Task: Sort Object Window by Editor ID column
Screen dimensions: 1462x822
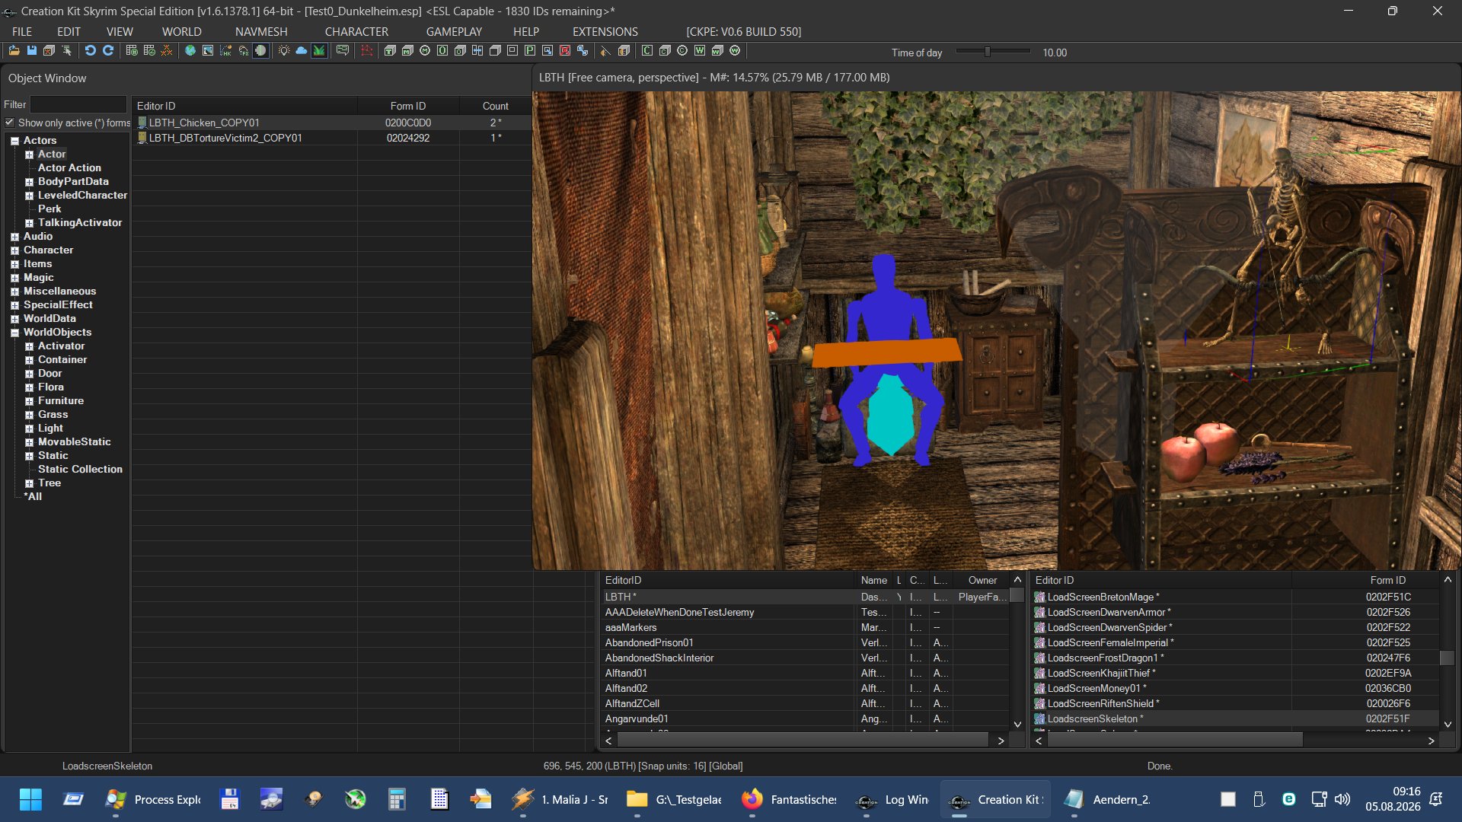Action: coord(244,106)
